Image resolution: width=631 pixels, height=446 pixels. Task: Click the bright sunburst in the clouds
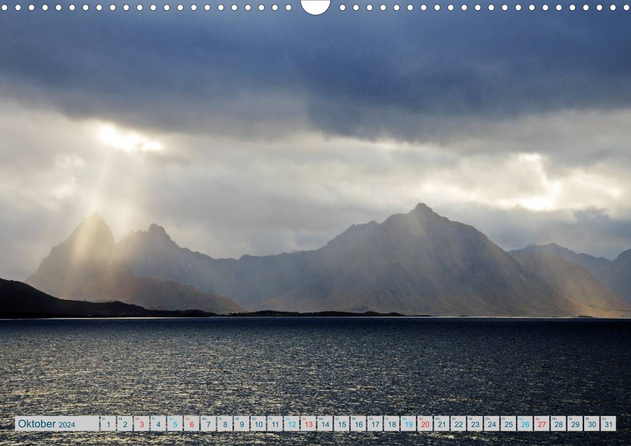pos(126,139)
